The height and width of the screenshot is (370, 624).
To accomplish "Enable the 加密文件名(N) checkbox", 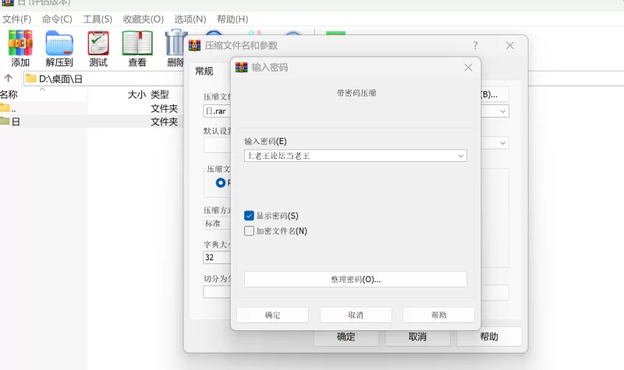I will [249, 231].
